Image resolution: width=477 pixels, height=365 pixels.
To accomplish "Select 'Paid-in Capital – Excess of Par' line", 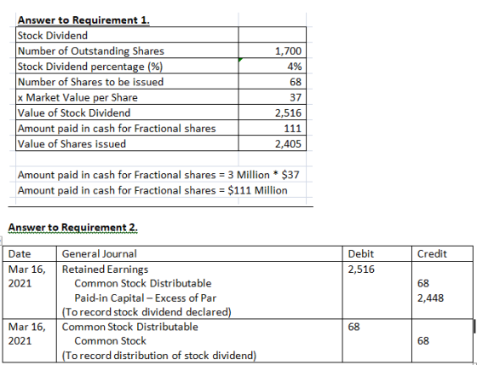I will click(x=145, y=298).
